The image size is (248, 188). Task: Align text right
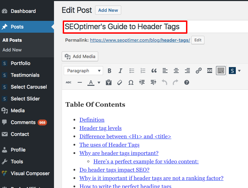(187, 71)
